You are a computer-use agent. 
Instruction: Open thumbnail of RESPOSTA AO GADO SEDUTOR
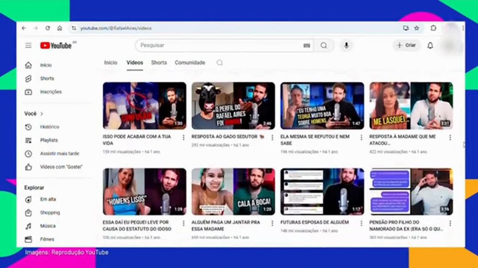(x=233, y=106)
